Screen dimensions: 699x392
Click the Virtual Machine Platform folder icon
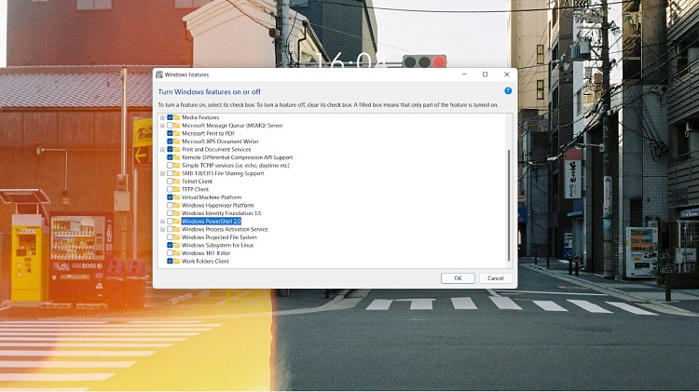(x=177, y=197)
